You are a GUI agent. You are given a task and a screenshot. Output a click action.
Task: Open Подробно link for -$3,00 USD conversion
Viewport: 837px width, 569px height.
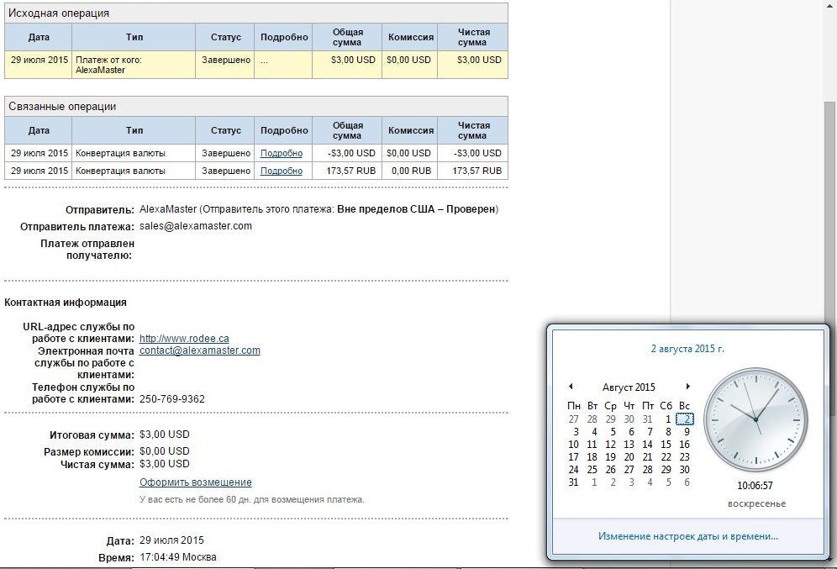(x=281, y=153)
